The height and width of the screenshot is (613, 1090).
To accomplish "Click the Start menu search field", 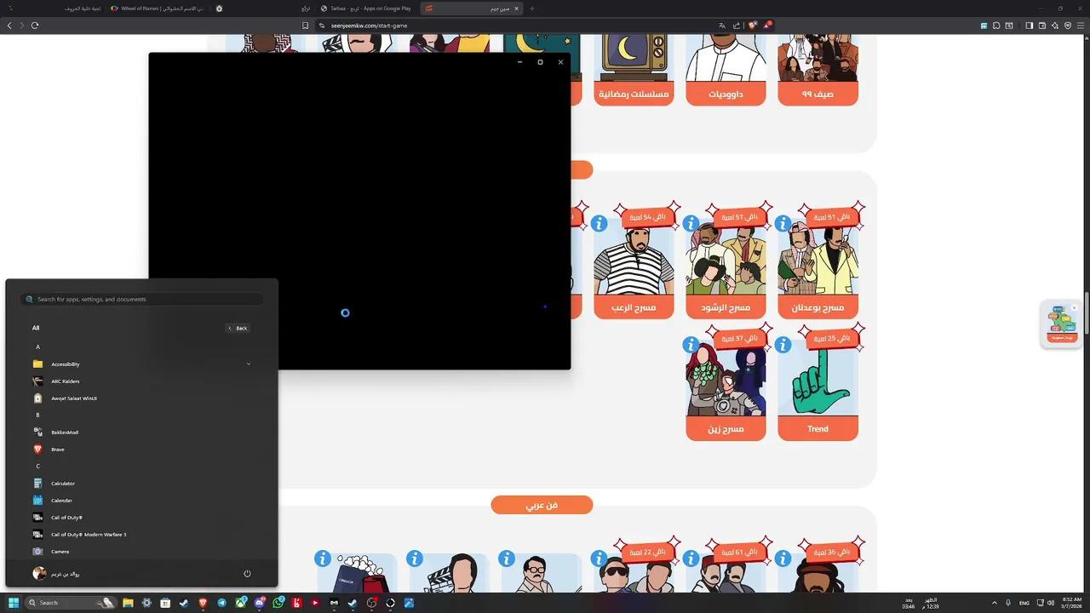I will (141, 299).
